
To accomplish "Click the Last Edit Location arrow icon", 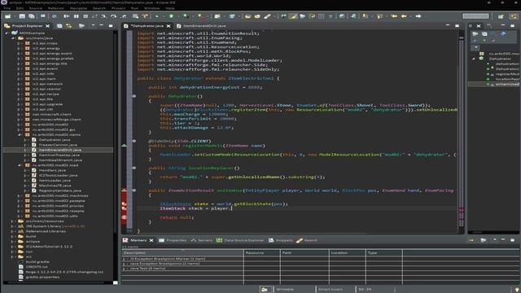I will [394, 16].
